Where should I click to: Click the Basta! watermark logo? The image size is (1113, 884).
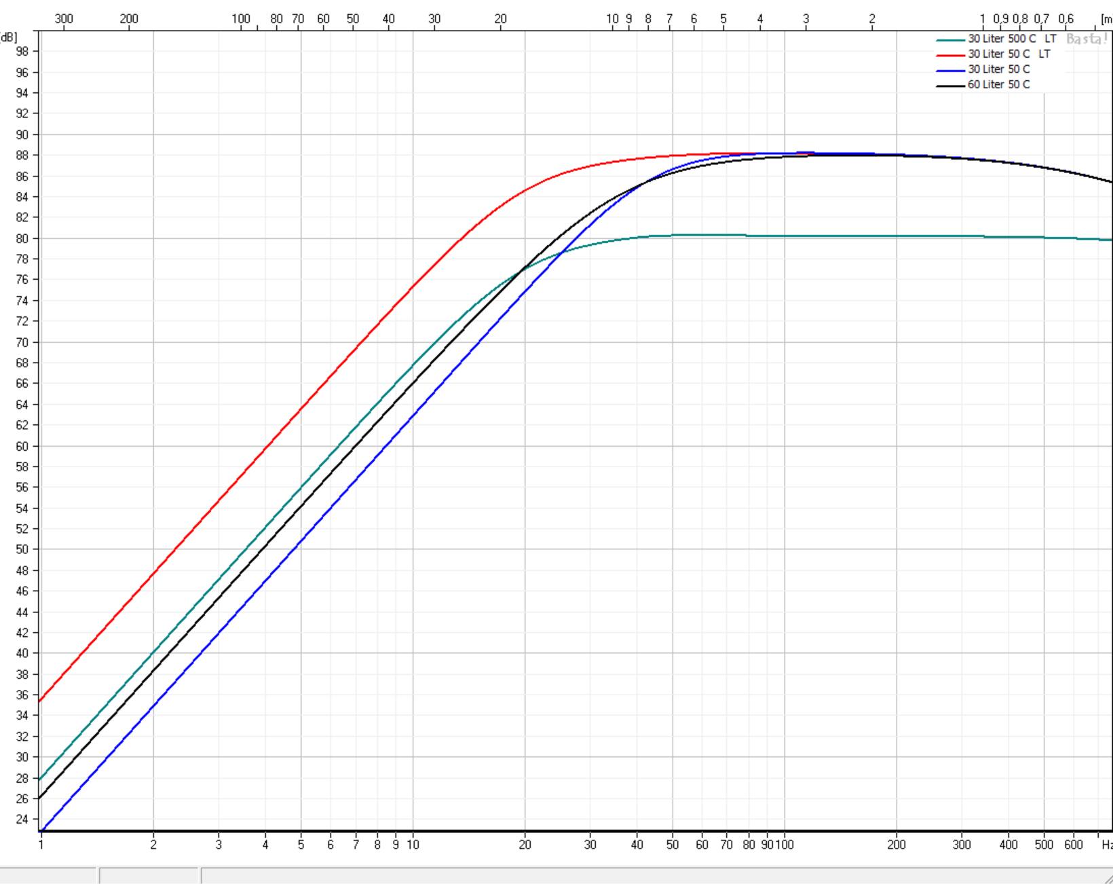[x=1086, y=39]
